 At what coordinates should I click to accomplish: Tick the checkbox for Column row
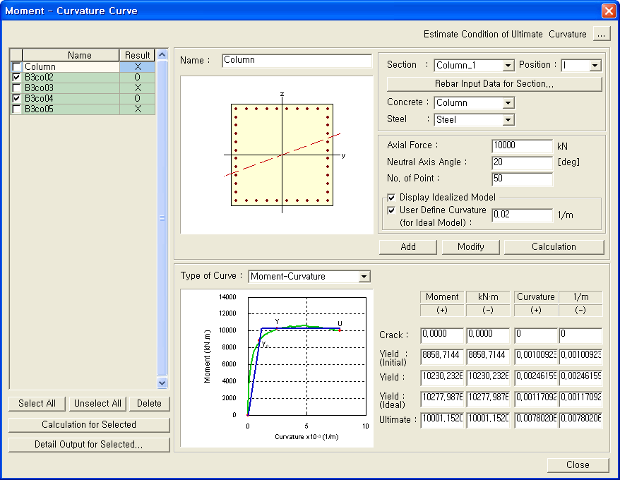(16, 67)
